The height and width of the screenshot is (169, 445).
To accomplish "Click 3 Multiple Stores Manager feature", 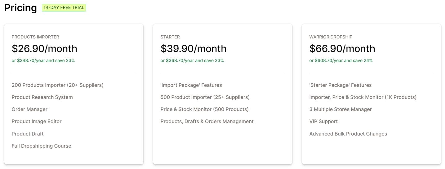I will (x=340, y=109).
